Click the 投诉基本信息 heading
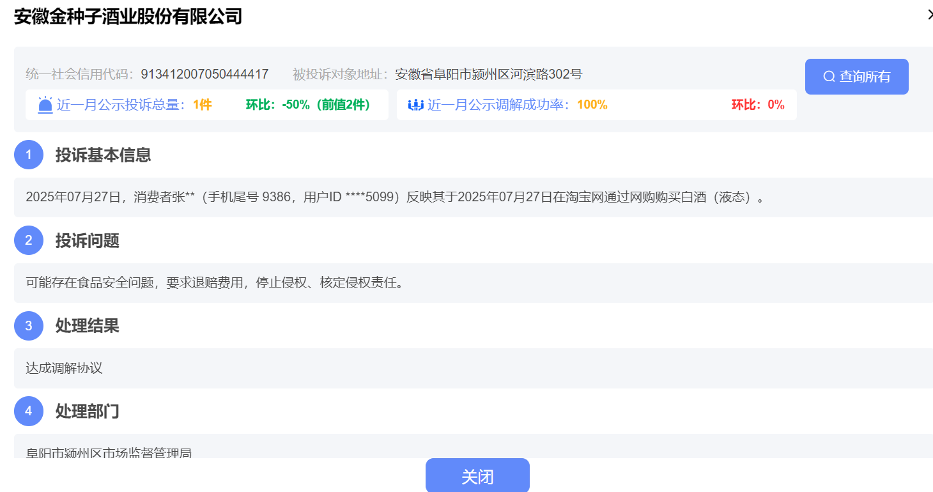 coord(103,155)
